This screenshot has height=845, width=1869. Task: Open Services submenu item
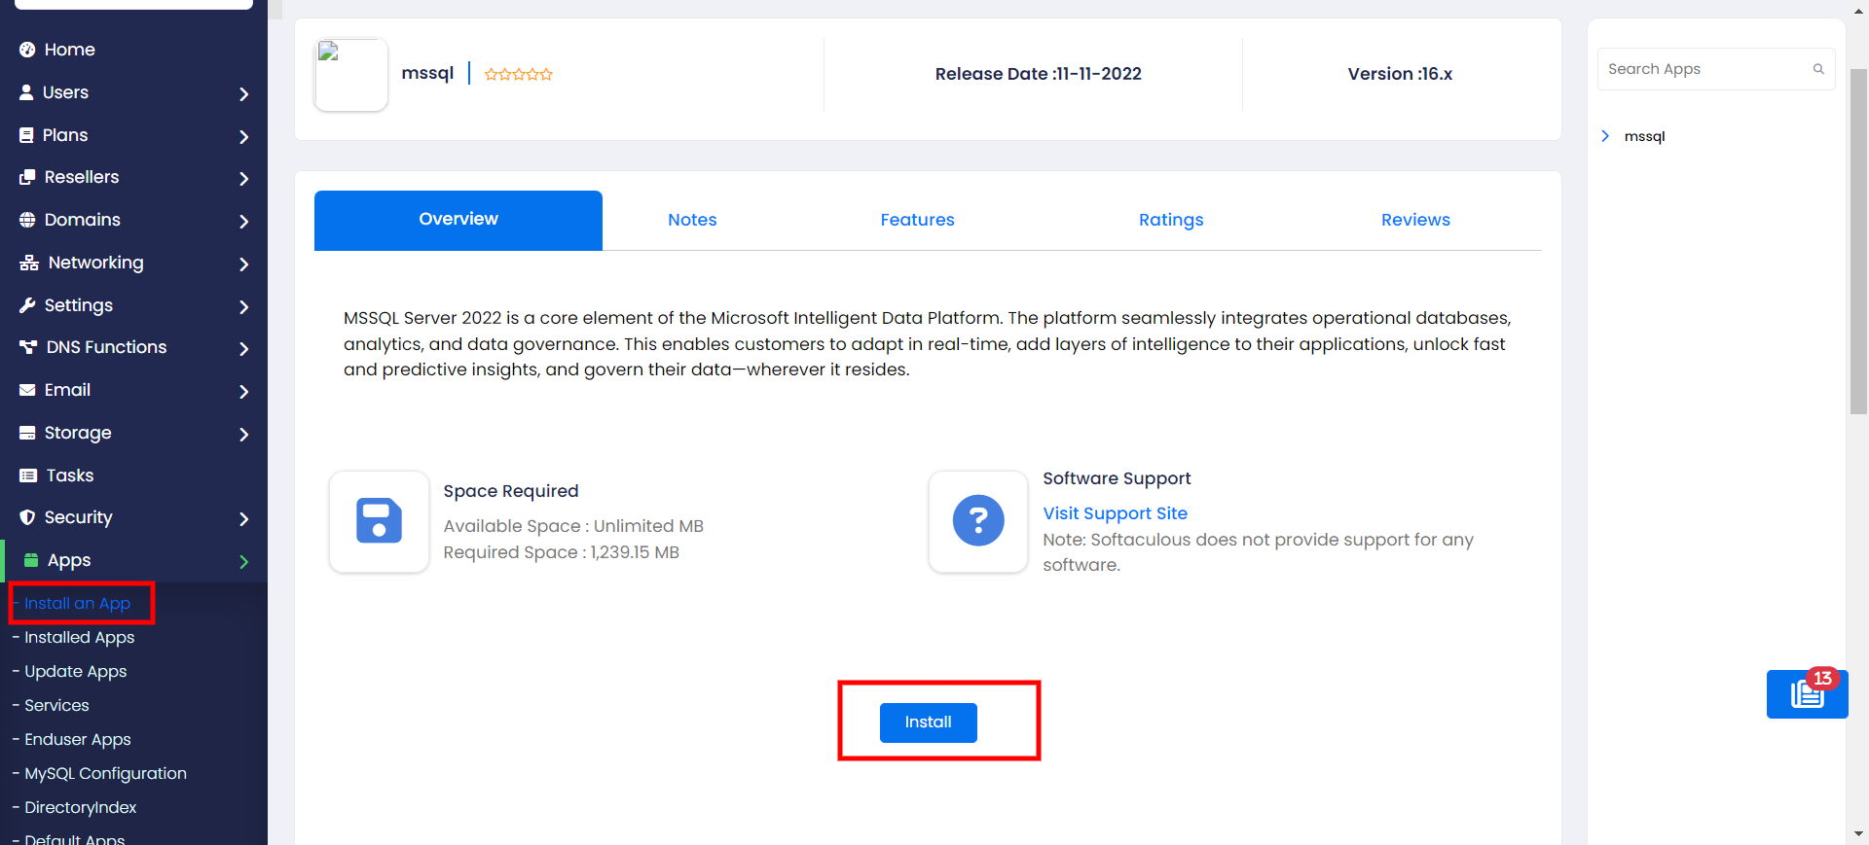[56, 706]
